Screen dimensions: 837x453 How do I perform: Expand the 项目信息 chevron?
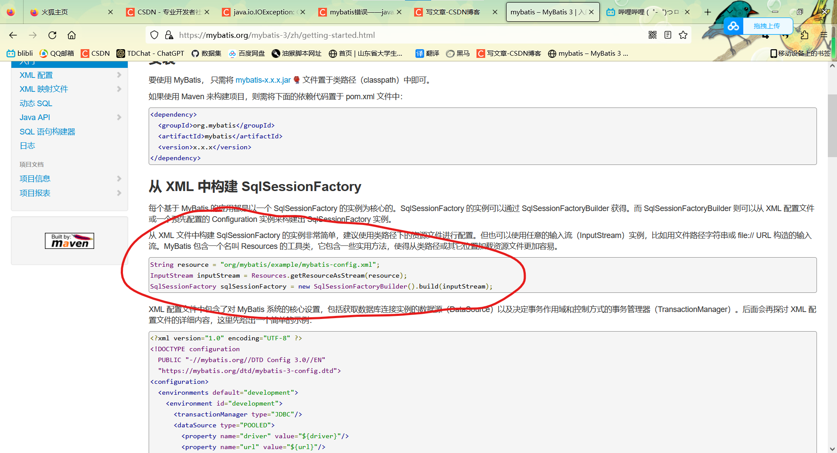[119, 178]
